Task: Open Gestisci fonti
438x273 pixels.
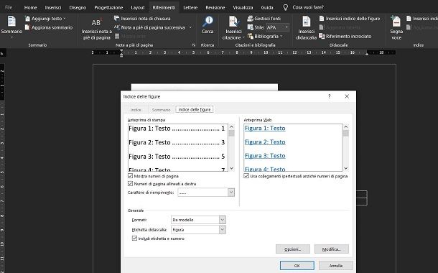Action: pos(264,19)
